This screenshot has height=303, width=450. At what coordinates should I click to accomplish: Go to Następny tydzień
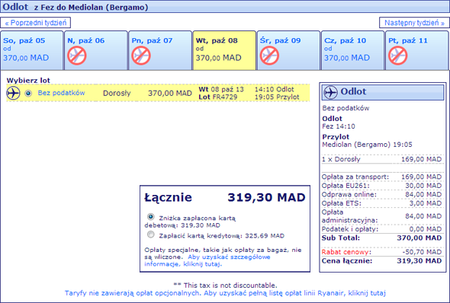pyautogui.click(x=414, y=23)
